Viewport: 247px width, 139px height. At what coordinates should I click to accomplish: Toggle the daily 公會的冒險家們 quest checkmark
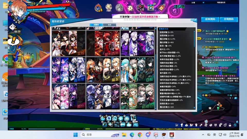tap(203, 31)
